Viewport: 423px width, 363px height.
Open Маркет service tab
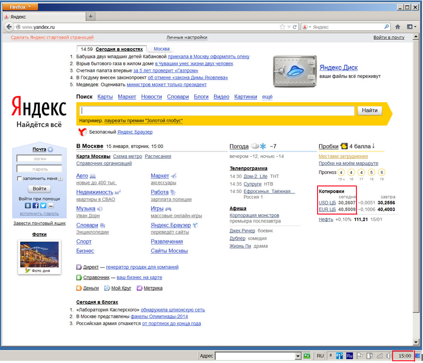point(127,97)
